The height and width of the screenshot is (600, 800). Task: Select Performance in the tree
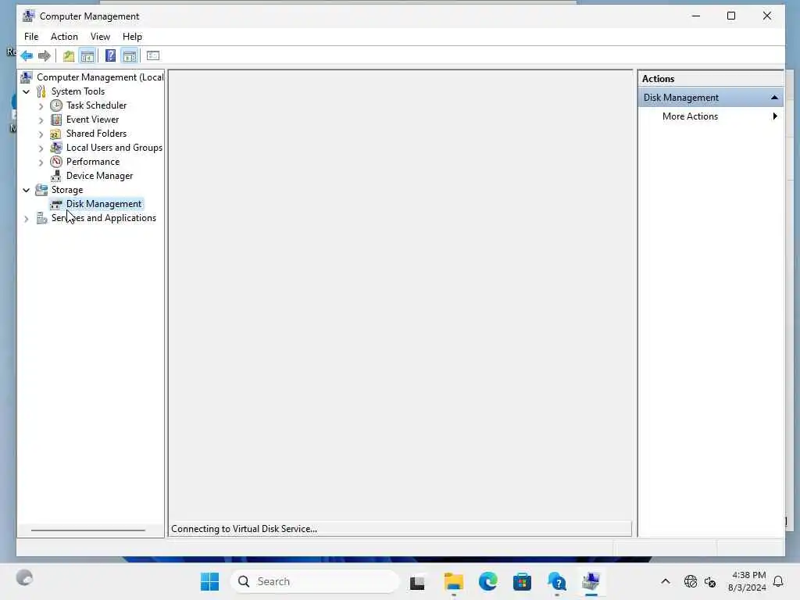click(x=93, y=162)
